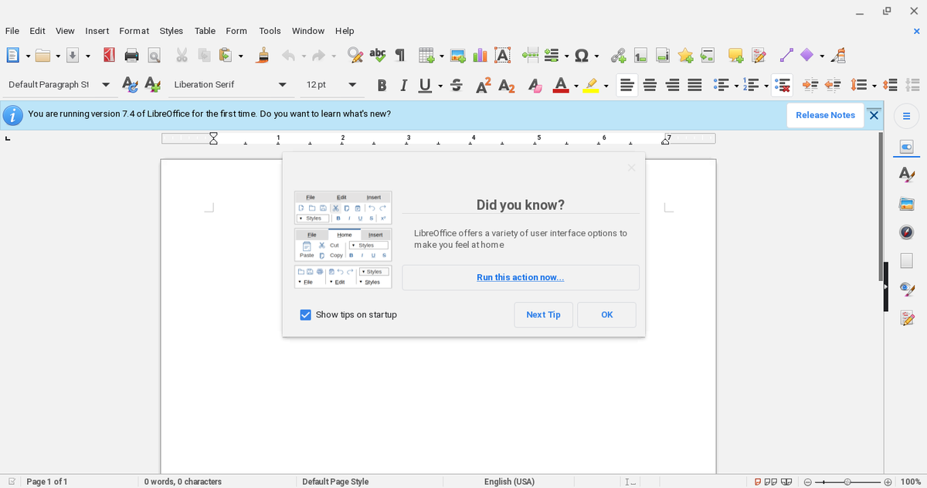This screenshot has height=488, width=927.
Task: Click the zoom slider in status bar
Action: click(847, 482)
